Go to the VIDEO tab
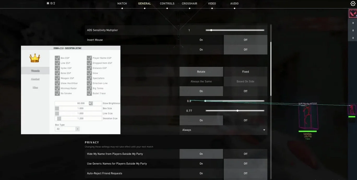The height and width of the screenshot is (180, 357). tap(212, 4)
